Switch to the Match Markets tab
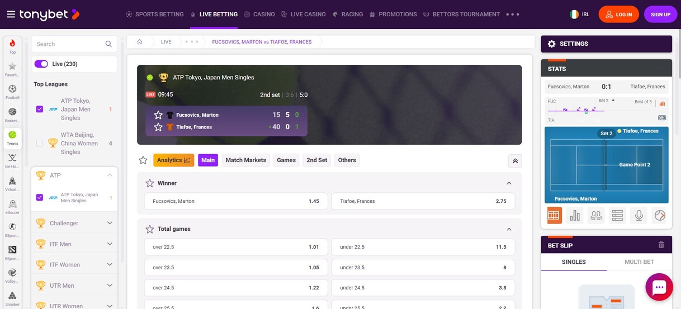Viewport: 681px width, 309px height. tap(245, 160)
